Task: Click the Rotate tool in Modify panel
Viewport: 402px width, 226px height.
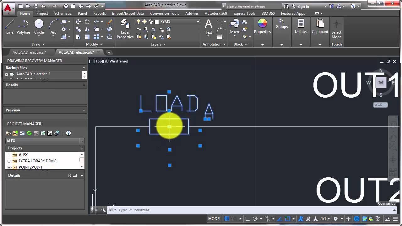Action: (x=87, y=22)
